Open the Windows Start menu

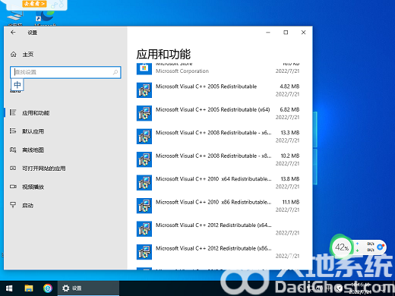[x=9, y=288]
